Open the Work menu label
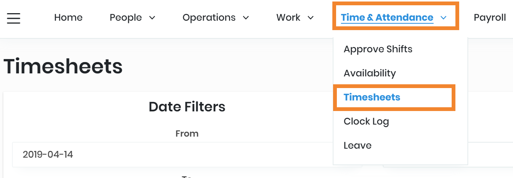Screen dimensions: 513x178 click(x=288, y=18)
